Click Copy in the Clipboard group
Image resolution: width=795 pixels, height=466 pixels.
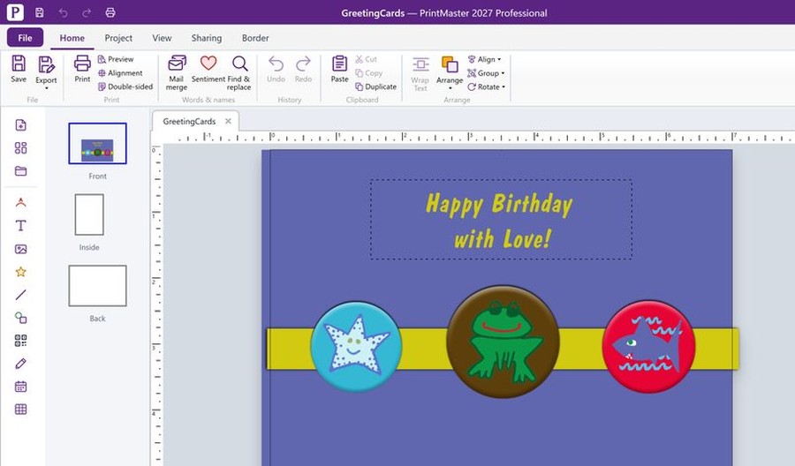(368, 73)
